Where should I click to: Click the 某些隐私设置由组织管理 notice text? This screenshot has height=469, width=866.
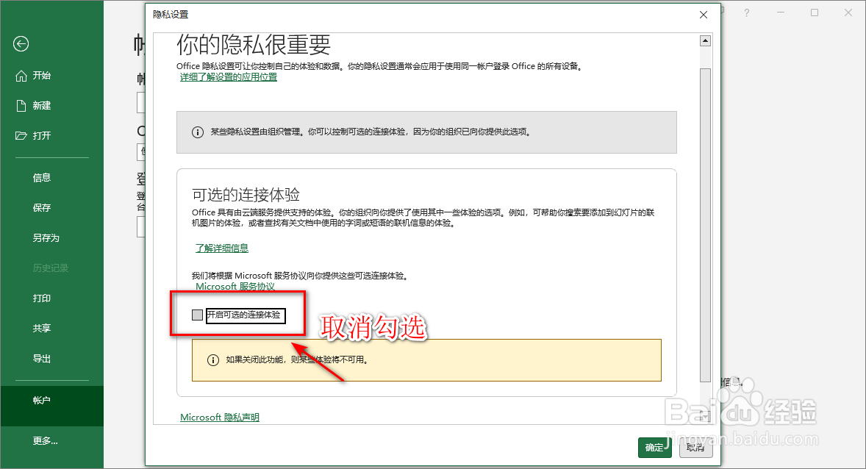point(371,132)
